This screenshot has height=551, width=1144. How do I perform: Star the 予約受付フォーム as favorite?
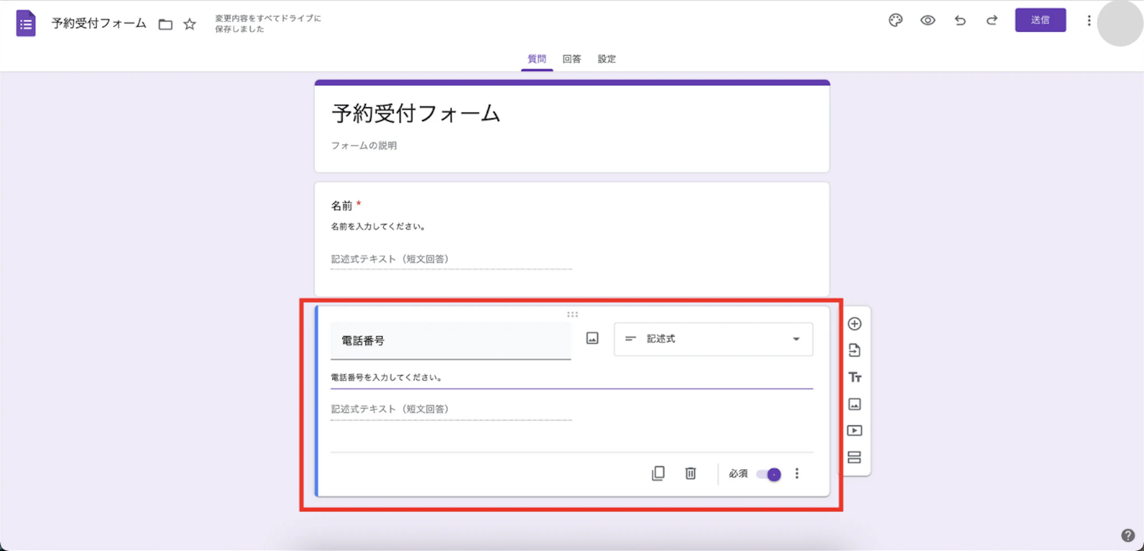pos(189,24)
